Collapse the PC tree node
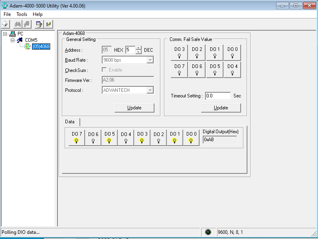318x239 pixels. tap(5, 34)
